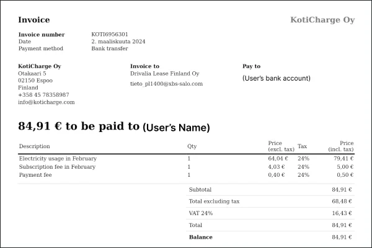
Task: Select invoice number 'KOTI6956301'
Action: tap(110, 35)
